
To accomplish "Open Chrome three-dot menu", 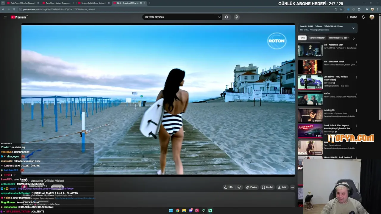I will (377, 9).
